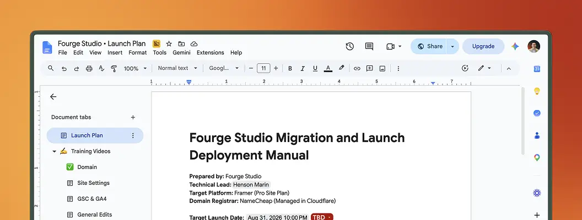
Task: Open the purple gear add-on icon
Action: [537, 193]
